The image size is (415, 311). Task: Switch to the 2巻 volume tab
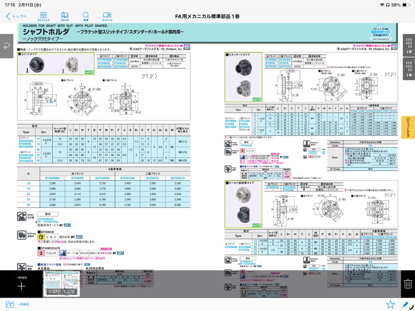click(409, 68)
